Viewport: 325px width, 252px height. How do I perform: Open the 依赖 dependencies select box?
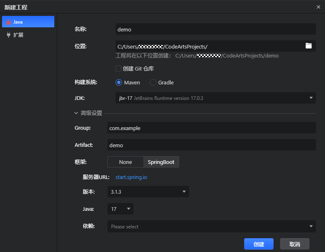pos(211,226)
